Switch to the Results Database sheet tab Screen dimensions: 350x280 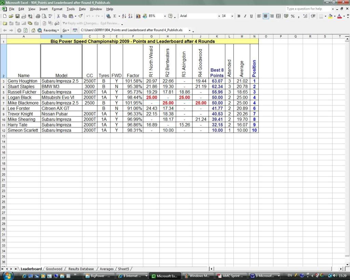(x=81, y=269)
